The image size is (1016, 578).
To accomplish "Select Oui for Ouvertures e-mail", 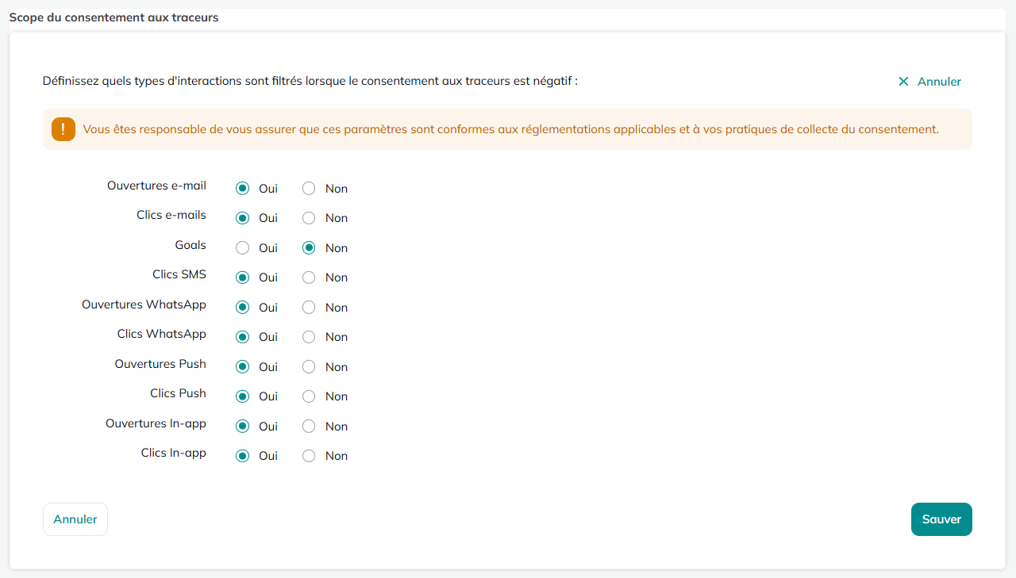I will [243, 189].
